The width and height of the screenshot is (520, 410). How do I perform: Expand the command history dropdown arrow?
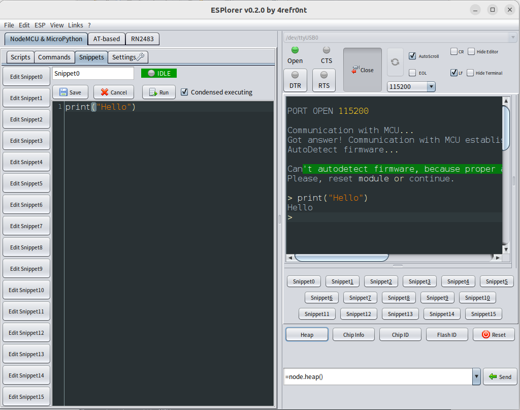(x=476, y=376)
